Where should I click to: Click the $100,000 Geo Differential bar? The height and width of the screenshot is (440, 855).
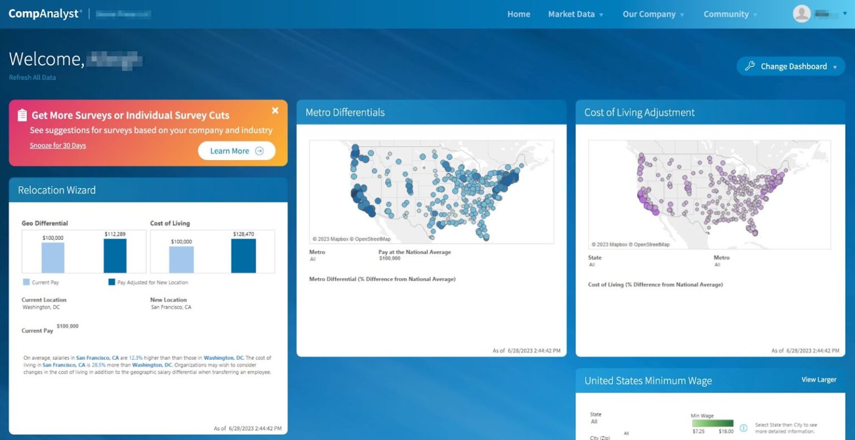tap(53, 258)
